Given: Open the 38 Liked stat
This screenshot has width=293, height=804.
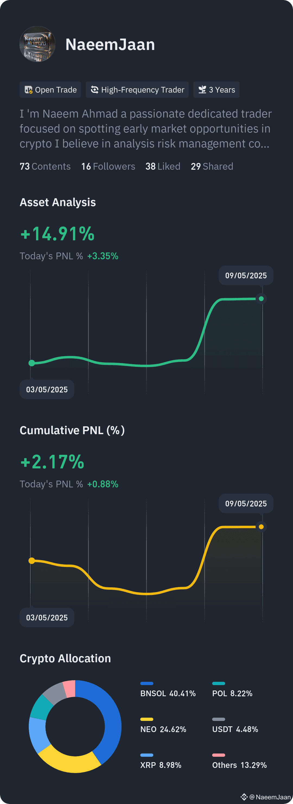Looking at the screenshot, I should point(163,166).
